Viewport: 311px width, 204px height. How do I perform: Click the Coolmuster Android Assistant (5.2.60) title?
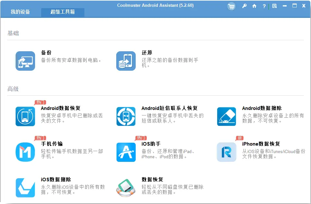point(155,5)
